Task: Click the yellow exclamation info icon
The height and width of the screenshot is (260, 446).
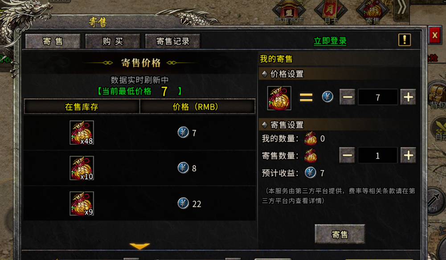Action: [404, 40]
